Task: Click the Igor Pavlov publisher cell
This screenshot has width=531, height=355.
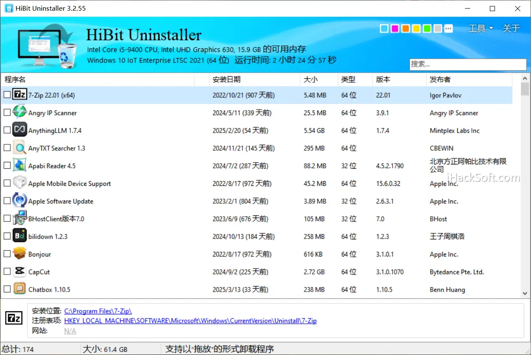Action: tap(446, 95)
